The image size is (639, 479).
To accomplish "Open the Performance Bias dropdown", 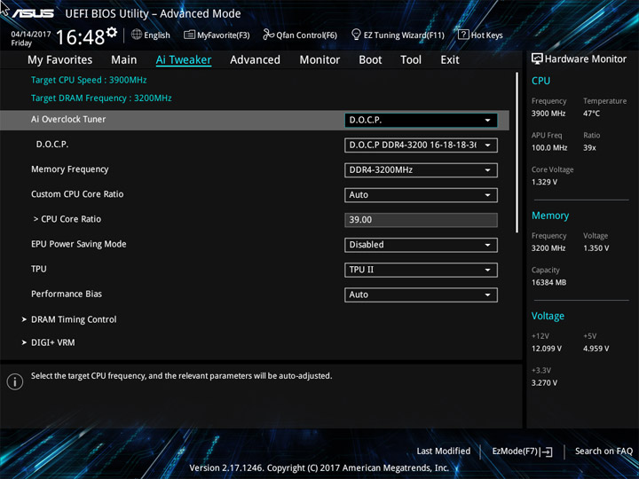I will point(421,294).
